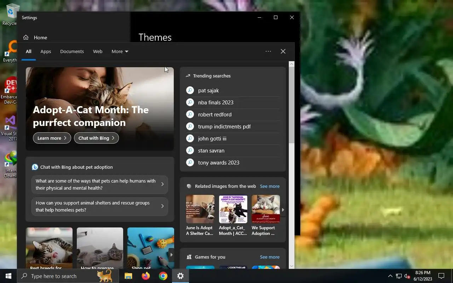Search for robert redford trending term
The width and height of the screenshot is (453, 283).
click(x=215, y=115)
